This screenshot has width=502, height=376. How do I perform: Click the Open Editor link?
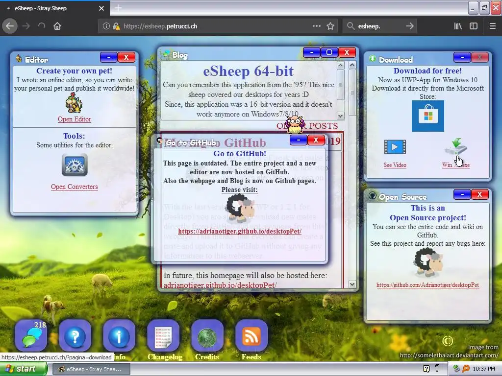(75, 119)
